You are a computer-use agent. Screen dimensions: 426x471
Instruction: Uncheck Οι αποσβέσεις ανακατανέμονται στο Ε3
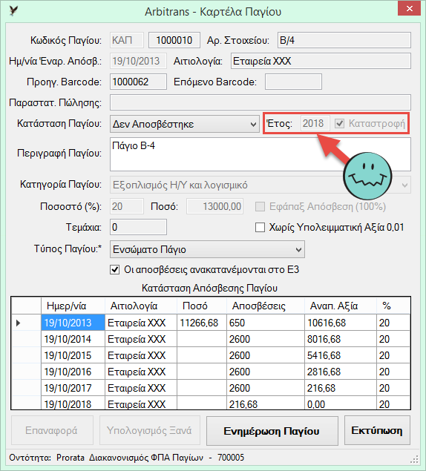[114, 270]
